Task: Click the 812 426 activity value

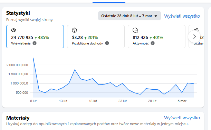Action: point(140,38)
